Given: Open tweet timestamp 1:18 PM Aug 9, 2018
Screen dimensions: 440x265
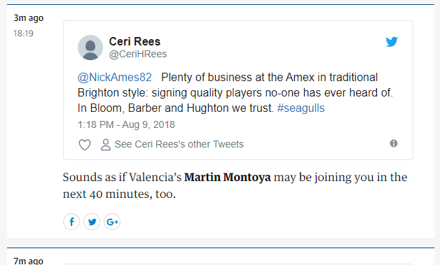Looking at the screenshot, I should tap(126, 124).
